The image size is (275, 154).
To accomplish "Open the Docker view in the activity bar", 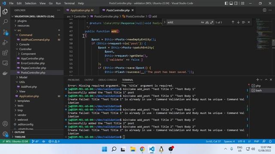I will click(x=5, y=73).
